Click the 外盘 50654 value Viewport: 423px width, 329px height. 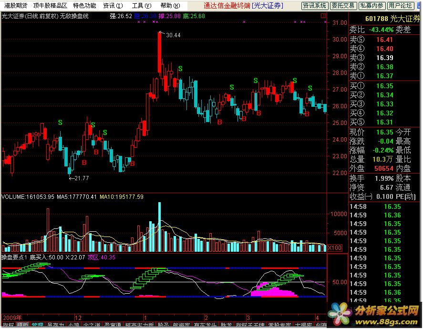point(384,168)
